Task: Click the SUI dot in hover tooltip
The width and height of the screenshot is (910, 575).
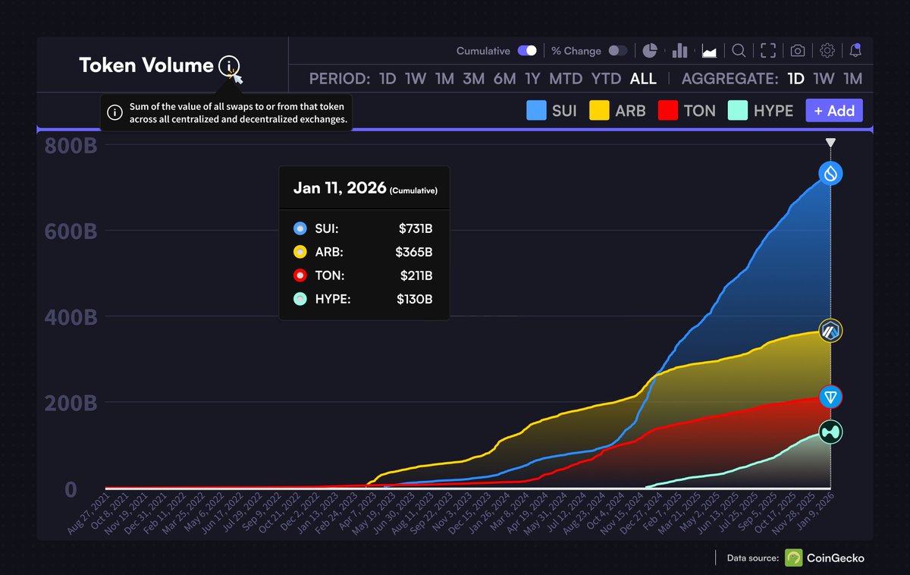Action: [300, 228]
